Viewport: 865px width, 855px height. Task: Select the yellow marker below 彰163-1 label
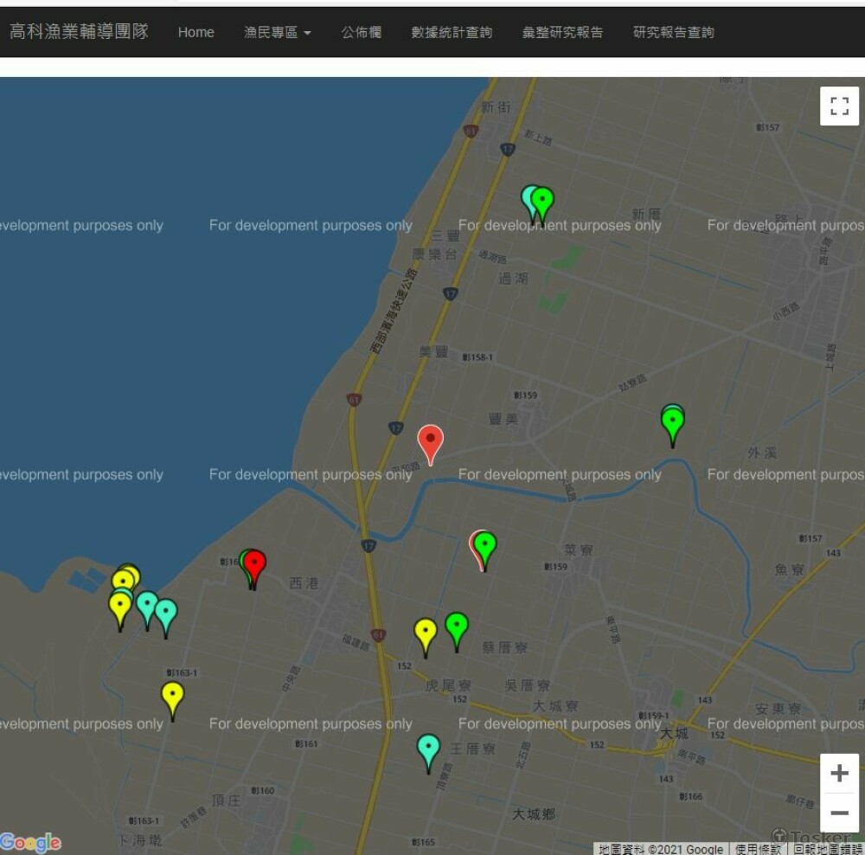coord(173,697)
